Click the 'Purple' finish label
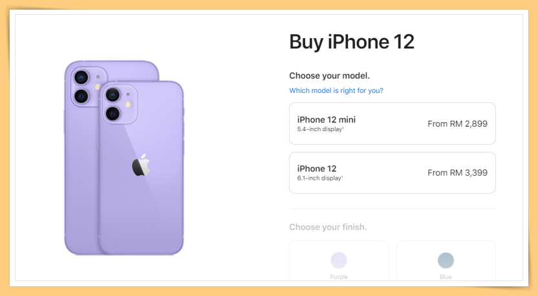The width and height of the screenshot is (538, 296). coord(339,277)
